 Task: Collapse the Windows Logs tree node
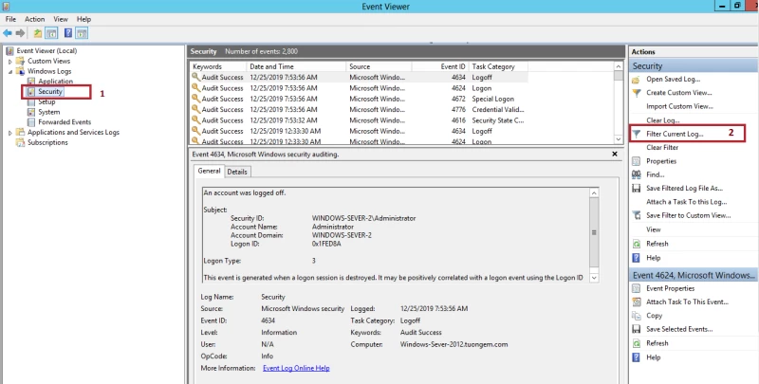pyautogui.click(x=10, y=71)
